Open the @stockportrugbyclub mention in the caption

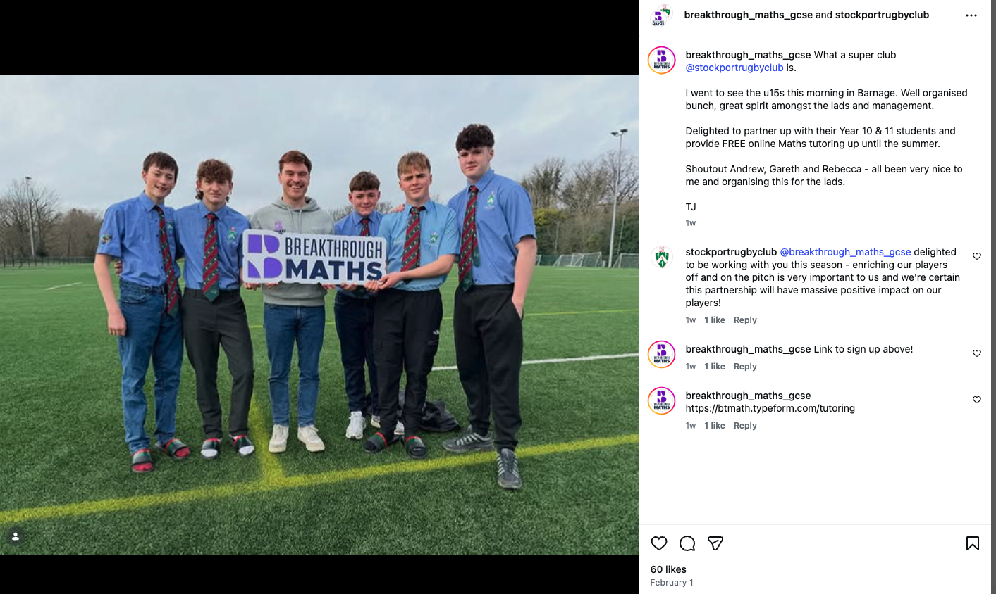734,68
